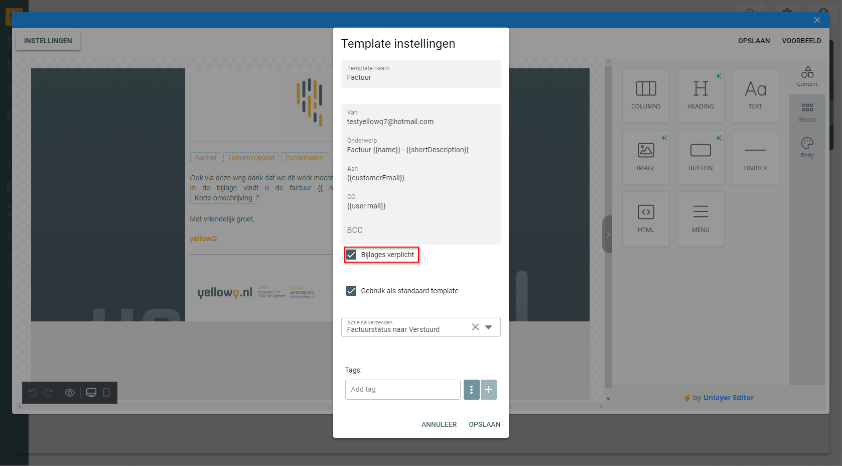
Task: Click the plus button to add tag
Action: [489, 390]
